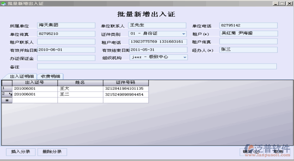Image resolution: width=294 pixels, height=161 pixels.
Task: Click the app icon in the title bar
Action: pyautogui.click(x=3, y=3)
